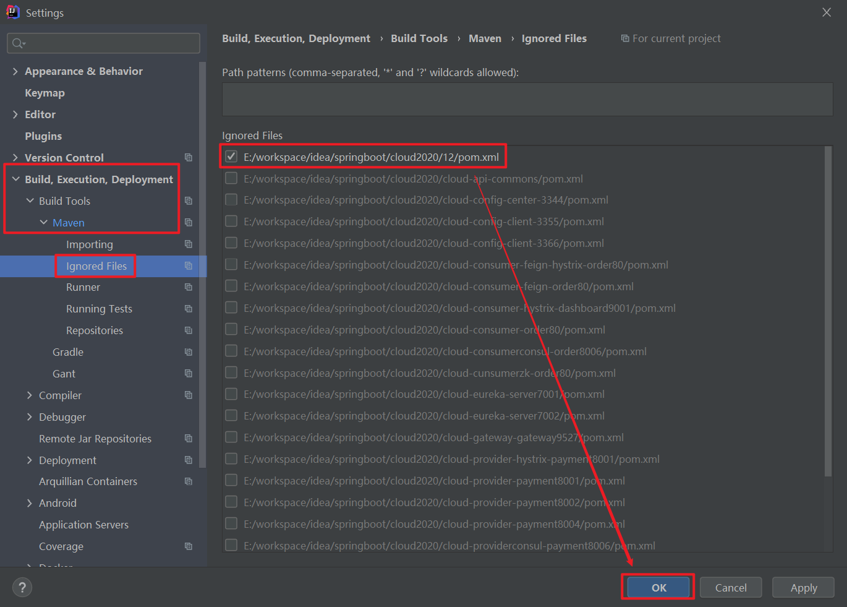
Task: Open Build Tools from the breadcrumb trail
Action: click(419, 38)
